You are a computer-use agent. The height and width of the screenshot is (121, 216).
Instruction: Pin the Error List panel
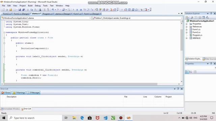[x=178, y=89]
